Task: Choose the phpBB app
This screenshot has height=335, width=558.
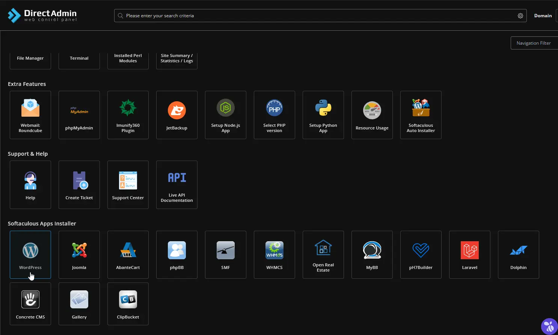Action: pyautogui.click(x=177, y=255)
